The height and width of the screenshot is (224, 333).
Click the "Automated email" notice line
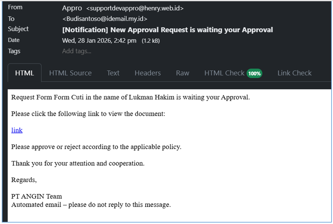point(91,205)
